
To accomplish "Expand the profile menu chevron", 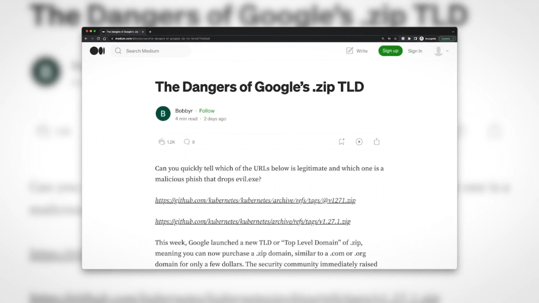I will pyautogui.click(x=447, y=51).
